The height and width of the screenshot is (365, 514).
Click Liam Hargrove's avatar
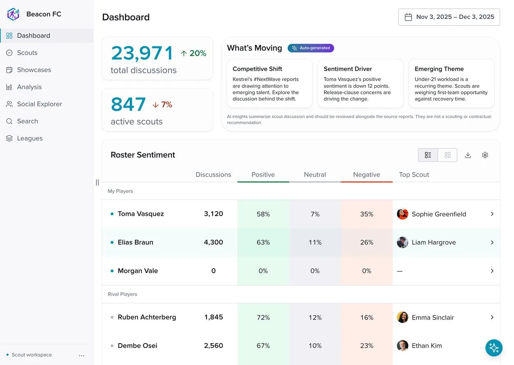coord(403,242)
